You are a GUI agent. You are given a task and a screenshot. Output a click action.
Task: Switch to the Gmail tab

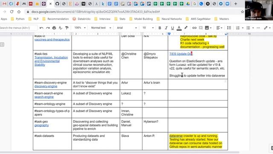point(5,4)
